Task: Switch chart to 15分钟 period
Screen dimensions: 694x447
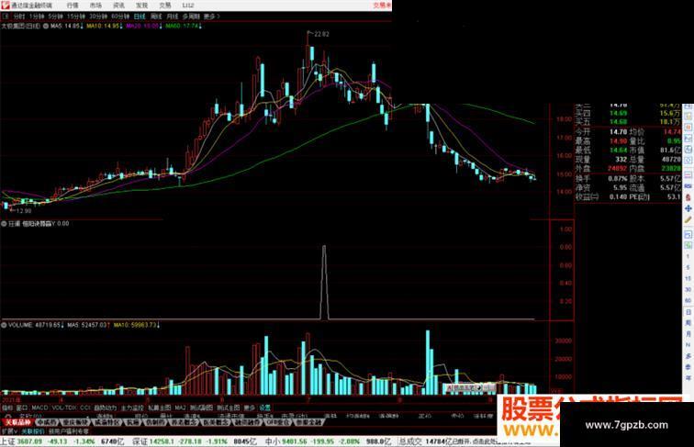Action: 75,17
